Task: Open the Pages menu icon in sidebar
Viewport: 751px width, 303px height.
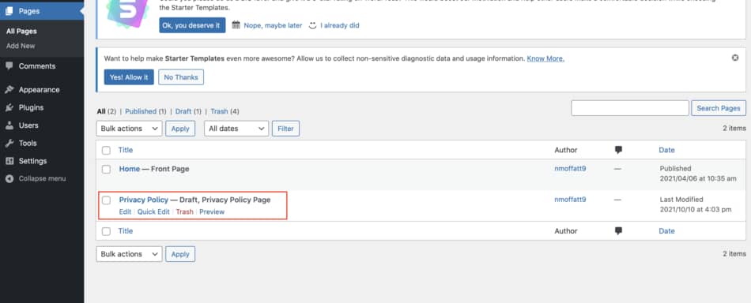Action: pyautogui.click(x=9, y=11)
